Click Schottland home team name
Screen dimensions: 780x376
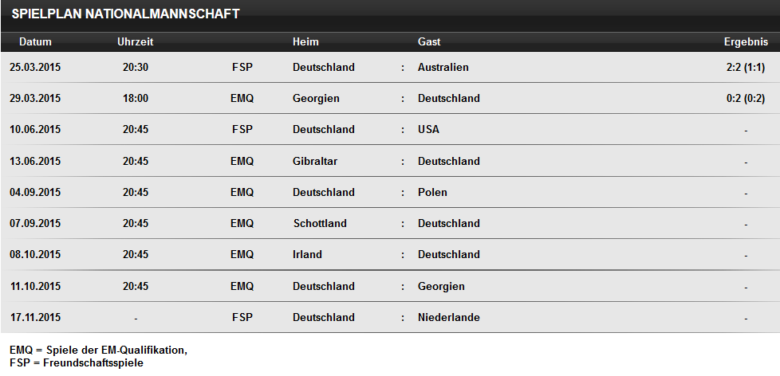pos(320,224)
